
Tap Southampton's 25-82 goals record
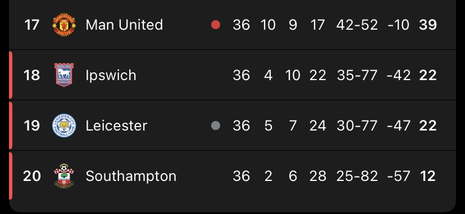pyautogui.click(x=357, y=176)
